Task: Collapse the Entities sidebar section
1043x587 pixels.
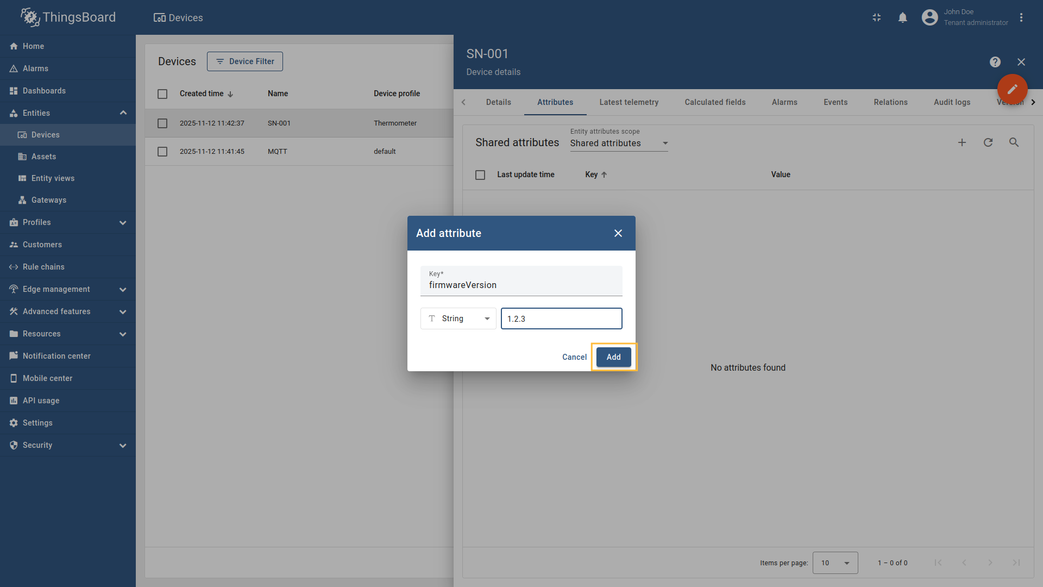Action: (123, 113)
